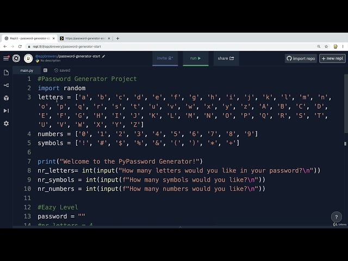Switch to the password-generator-end browser tab

click(x=85, y=39)
